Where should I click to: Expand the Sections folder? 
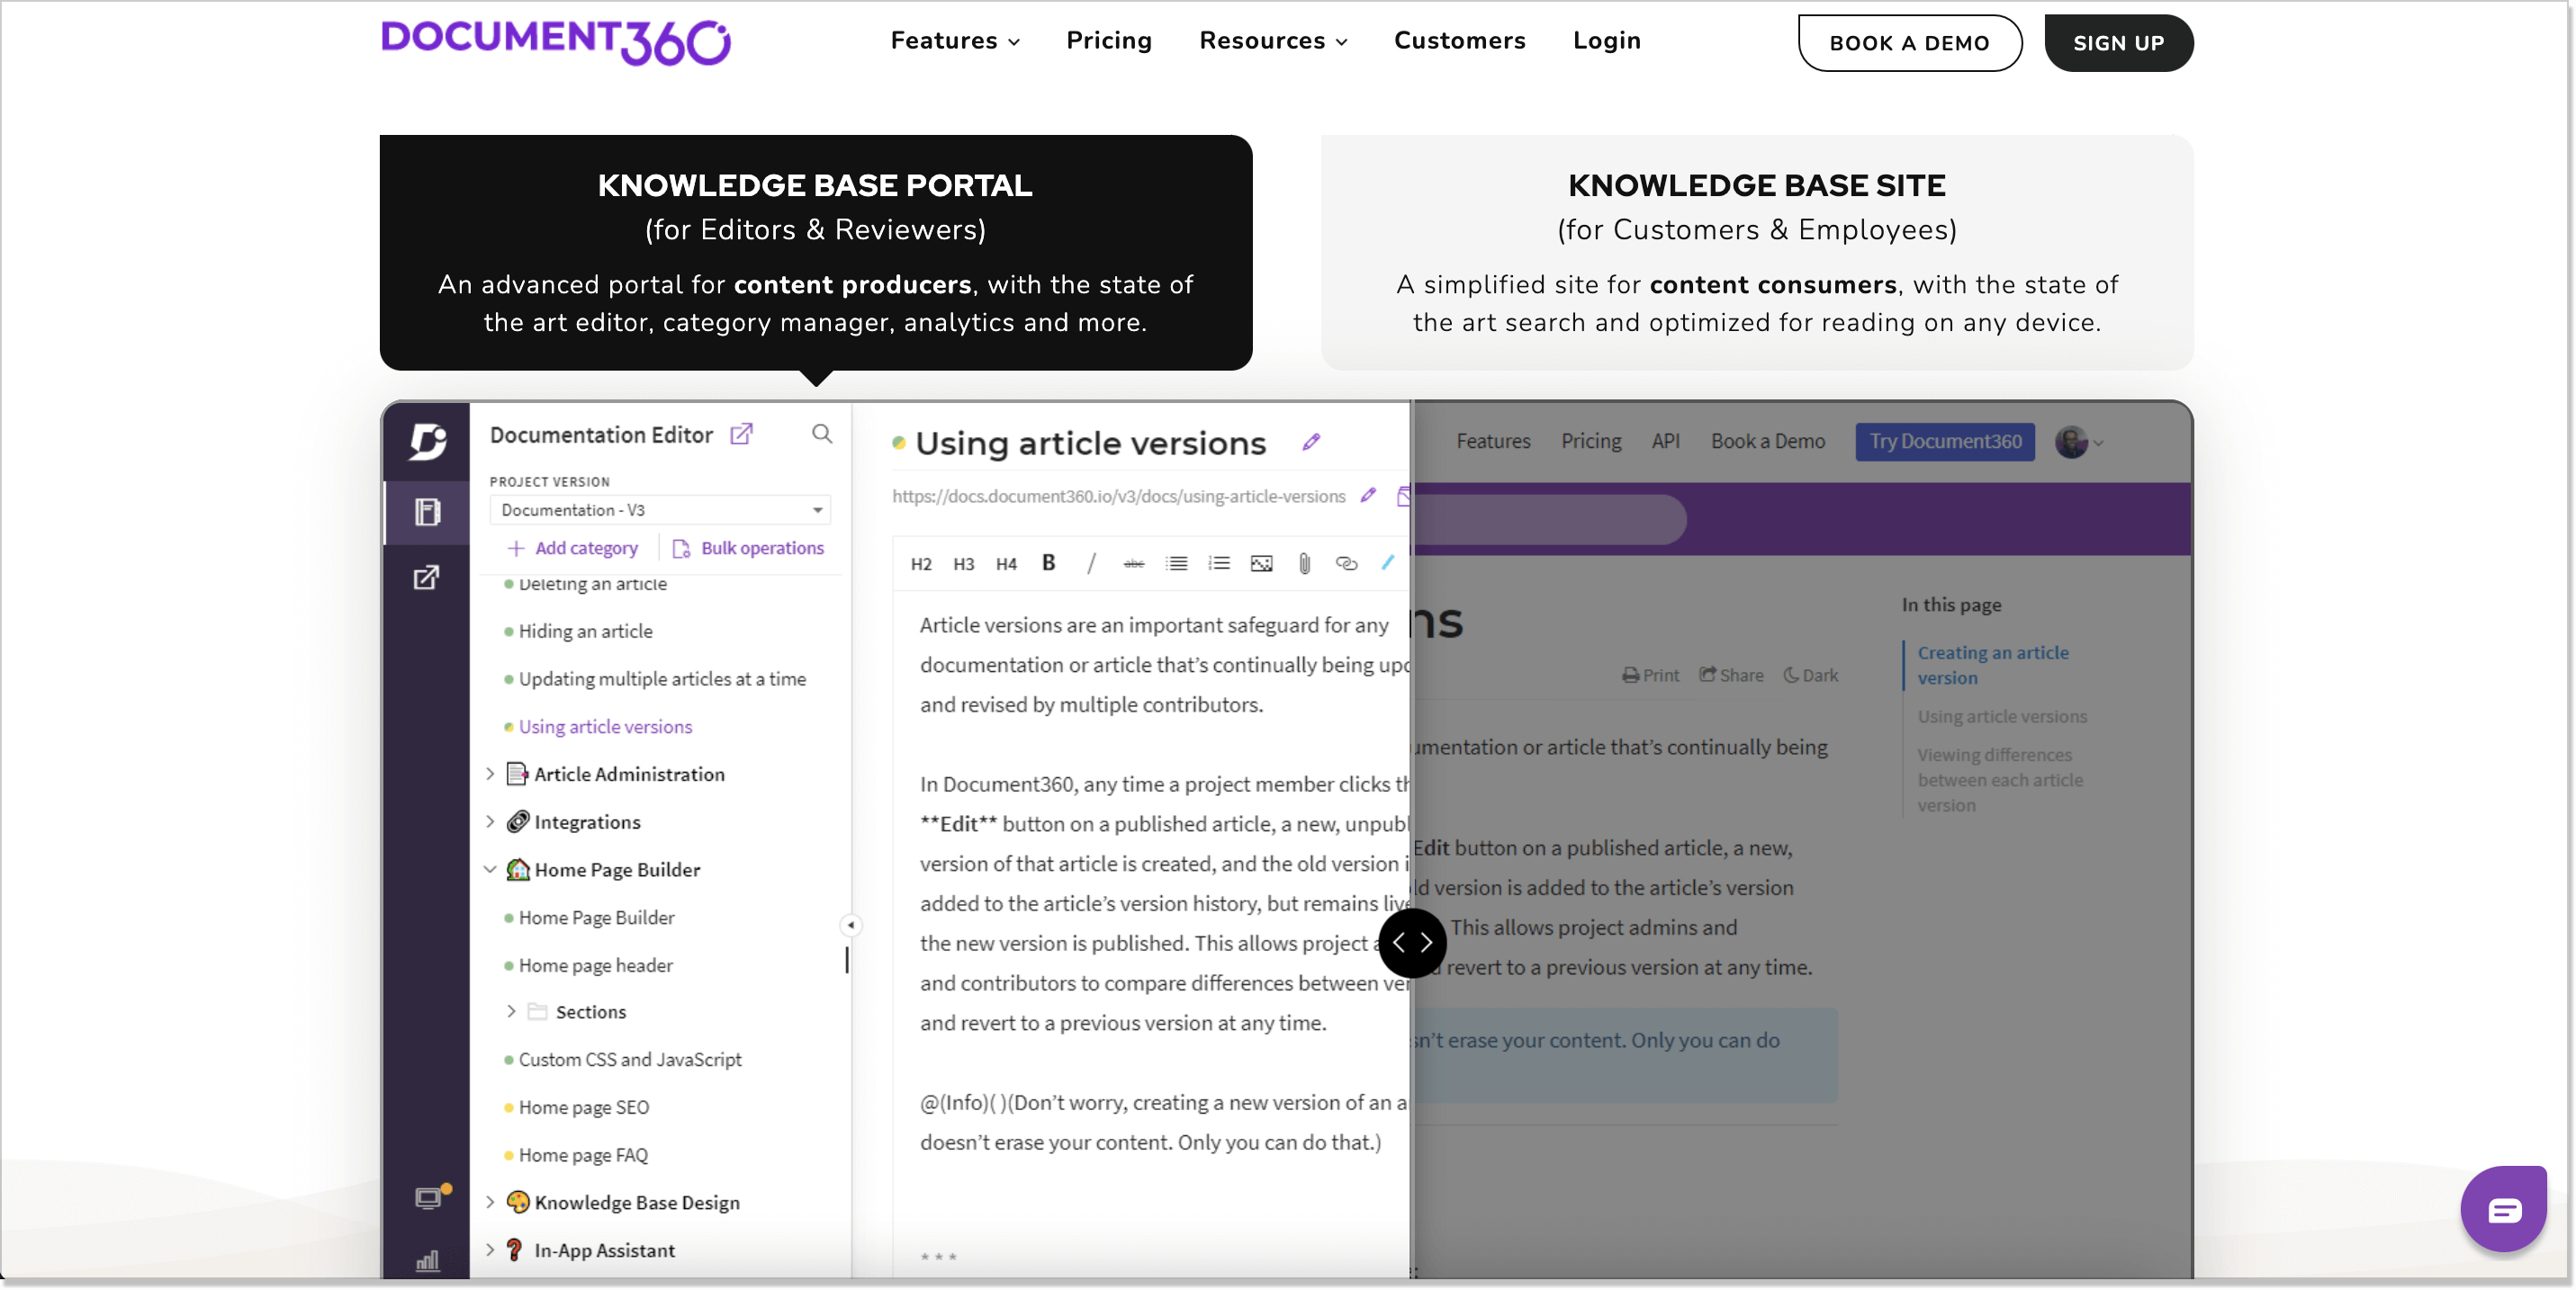[x=511, y=1012]
